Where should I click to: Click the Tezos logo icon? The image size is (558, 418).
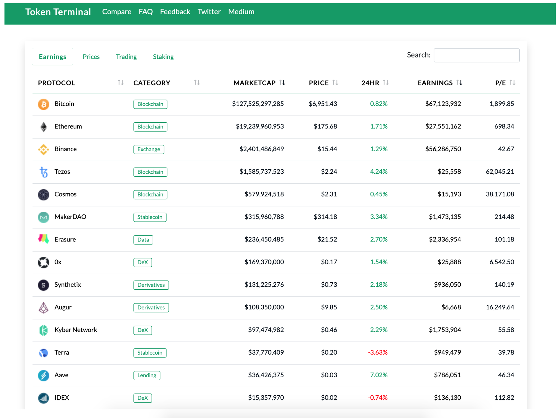point(43,172)
